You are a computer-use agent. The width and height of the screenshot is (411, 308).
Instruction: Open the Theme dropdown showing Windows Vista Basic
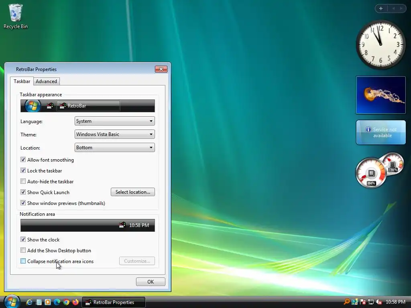pyautogui.click(x=114, y=134)
